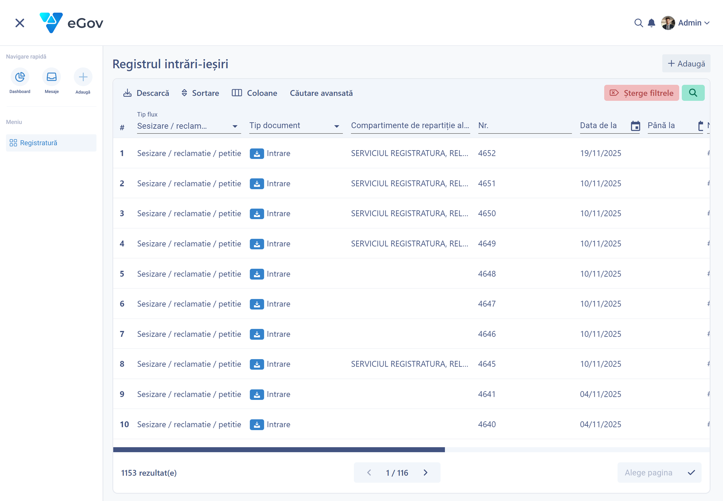
Task: Open Căutare avansată
Action: [321, 93]
